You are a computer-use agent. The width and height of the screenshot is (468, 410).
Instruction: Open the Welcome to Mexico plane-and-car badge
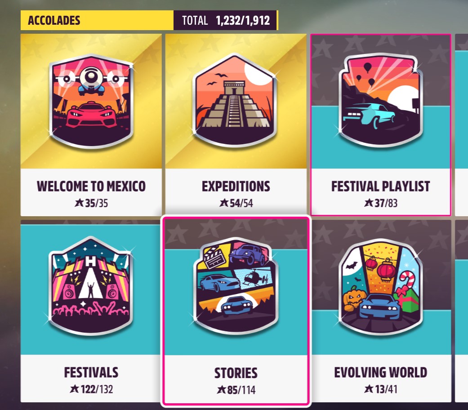pos(91,101)
